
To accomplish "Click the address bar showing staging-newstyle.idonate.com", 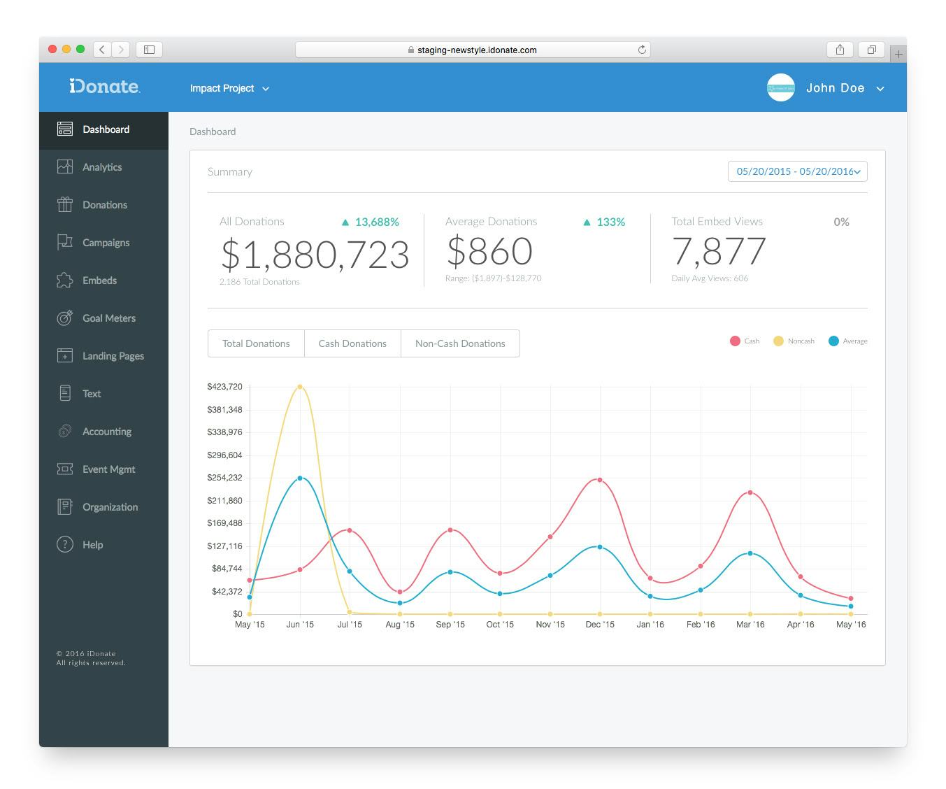I will (473, 50).
